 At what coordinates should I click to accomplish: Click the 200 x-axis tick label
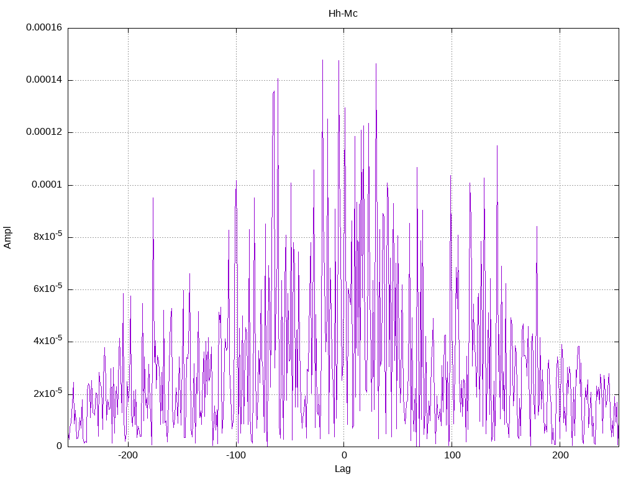pyautogui.click(x=560, y=455)
